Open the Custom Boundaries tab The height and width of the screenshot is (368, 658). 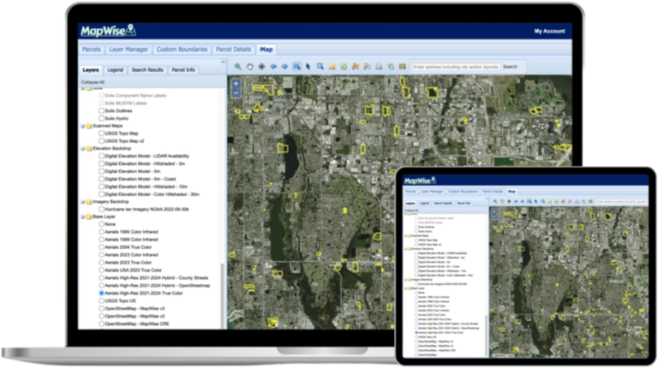pyautogui.click(x=182, y=50)
